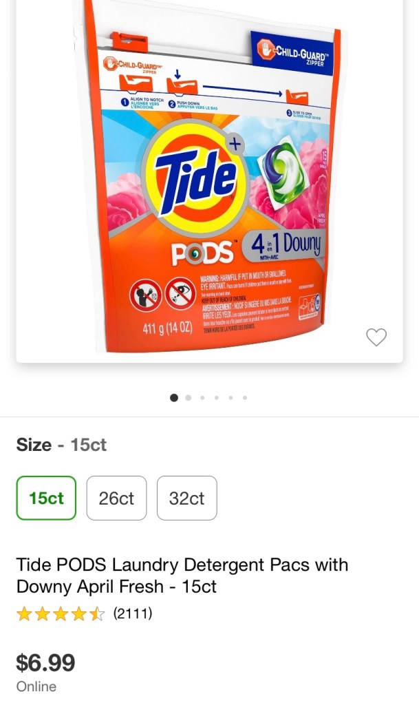Open the Tide PODS product title link

click(x=182, y=576)
